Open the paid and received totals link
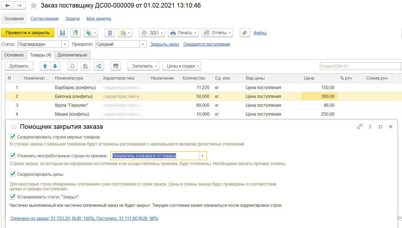402x228 pixels. pos(84,218)
